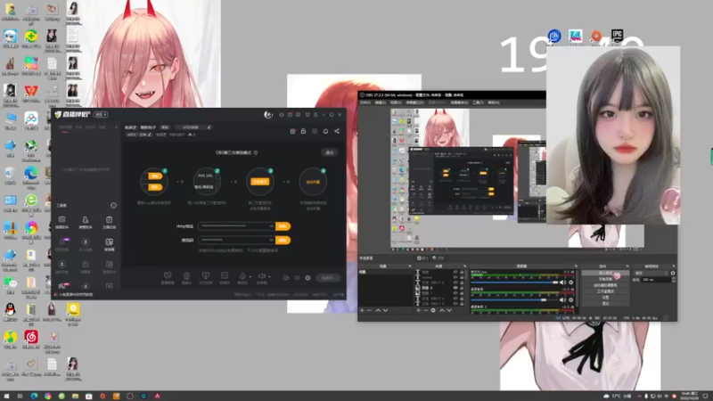Open the headset support icon in the companion title bar
Viewport: 713px width, 401px height.
click(282, 115)
